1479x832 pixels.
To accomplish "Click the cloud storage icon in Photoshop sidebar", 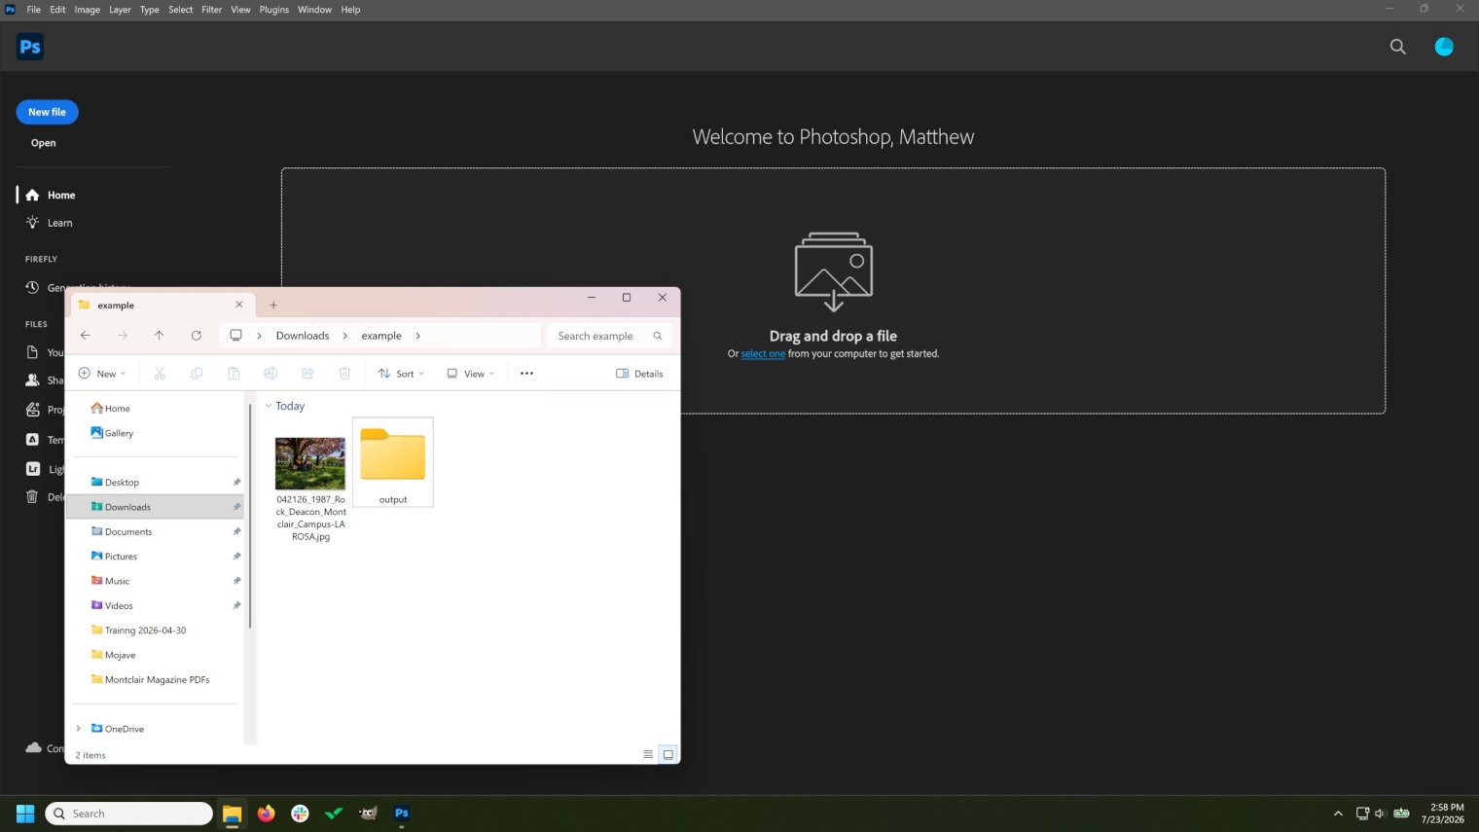I will coord(33,747).
